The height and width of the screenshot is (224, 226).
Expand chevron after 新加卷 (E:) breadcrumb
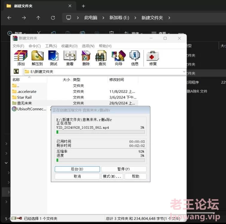click(135, 18)
